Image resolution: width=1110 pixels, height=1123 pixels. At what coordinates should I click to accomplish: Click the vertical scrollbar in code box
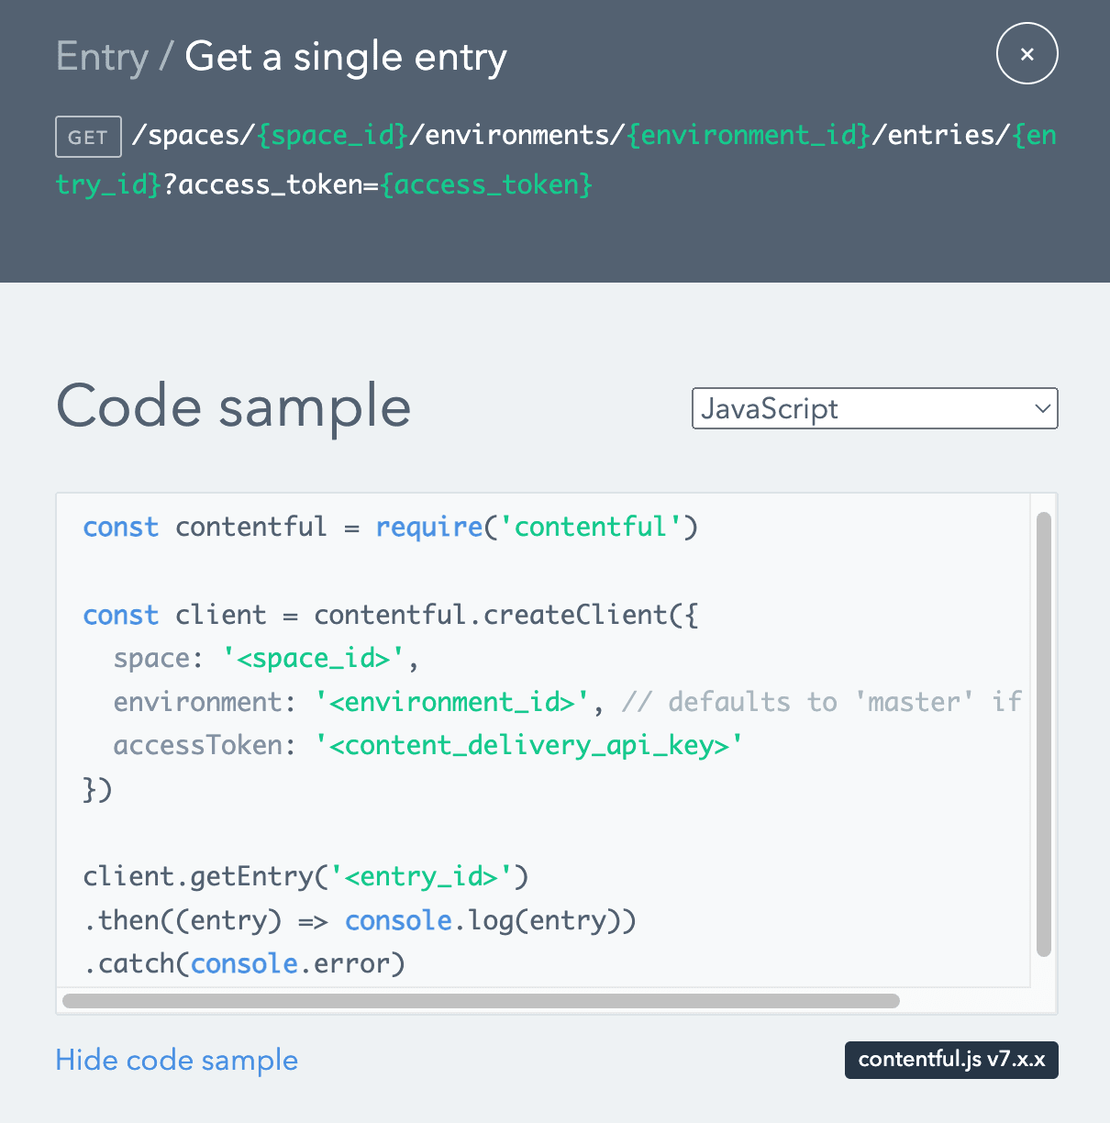(1043, 734)
